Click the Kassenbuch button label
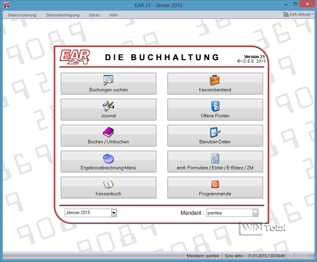Screen dimensions: 317x262 [108, 194]
